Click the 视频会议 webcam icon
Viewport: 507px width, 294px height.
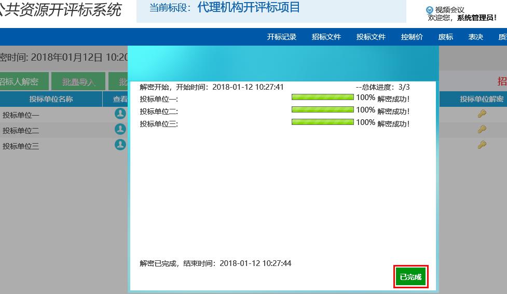[x=429, y=10]
